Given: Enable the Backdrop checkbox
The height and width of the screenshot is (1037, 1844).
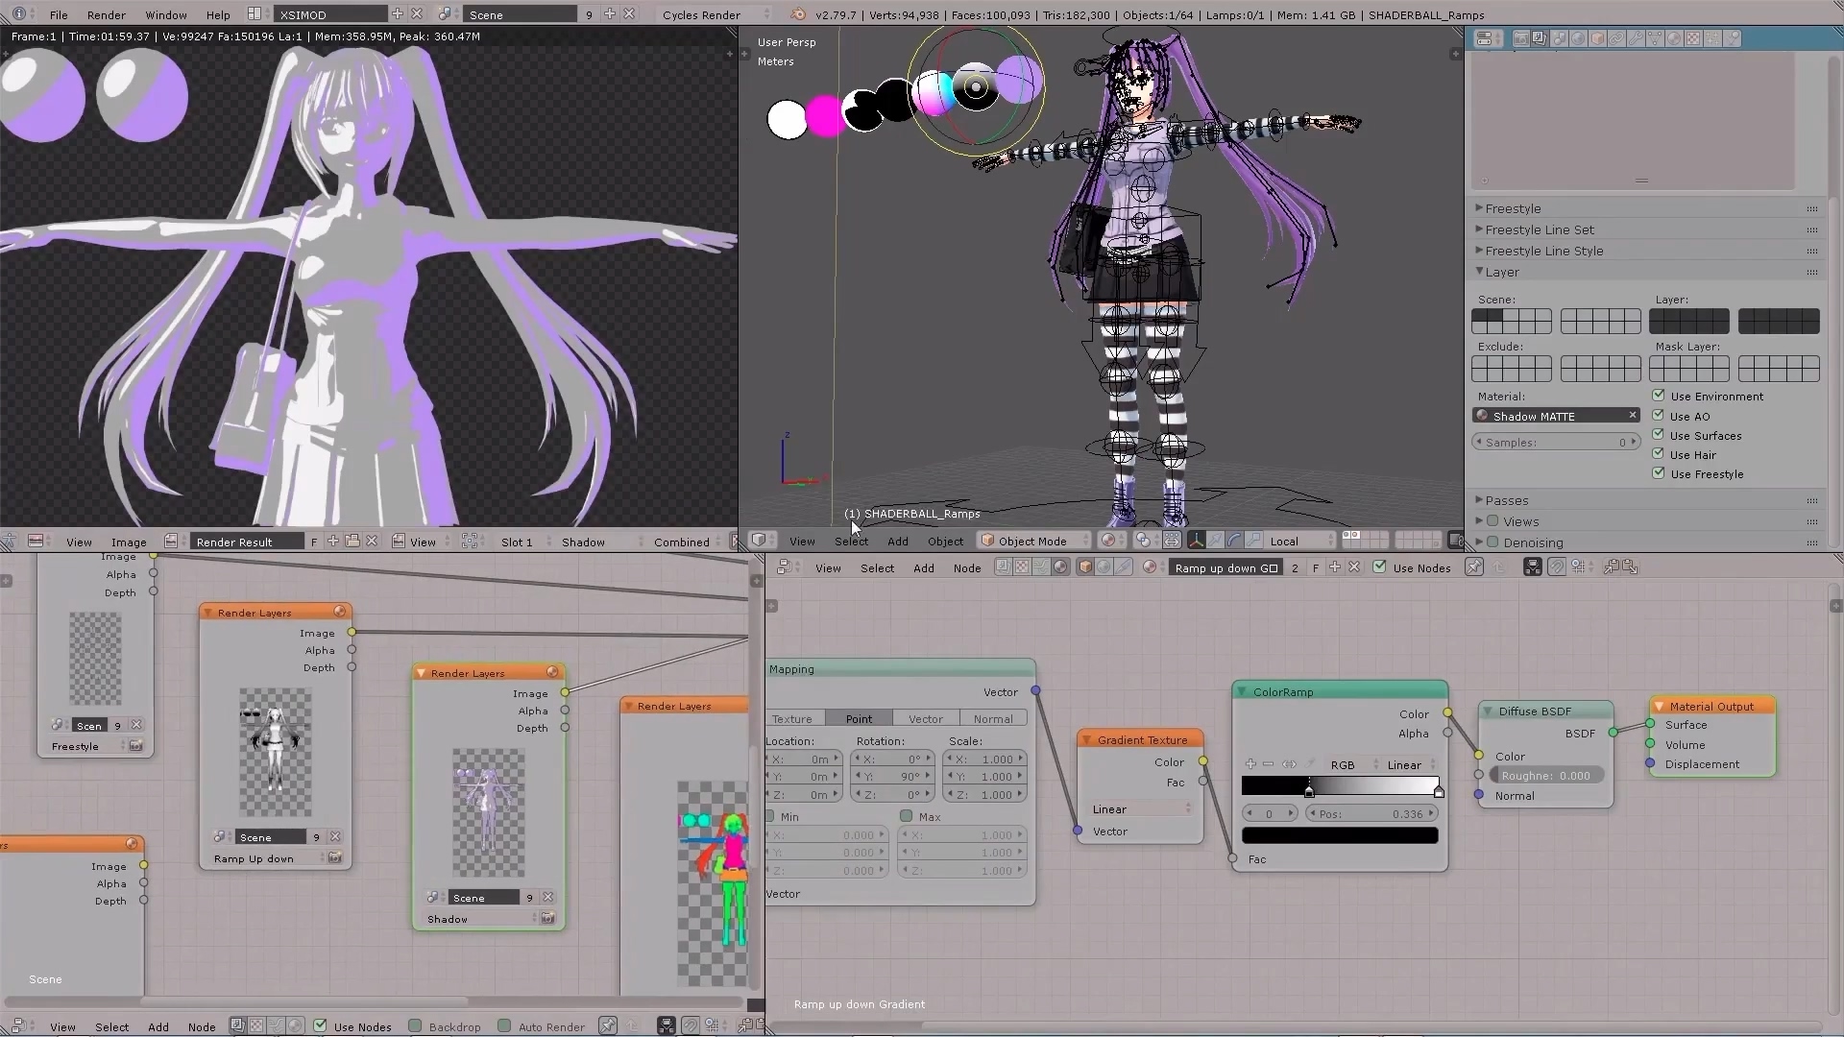Looking at the screenshot, I should click(x=415, y=1025).
